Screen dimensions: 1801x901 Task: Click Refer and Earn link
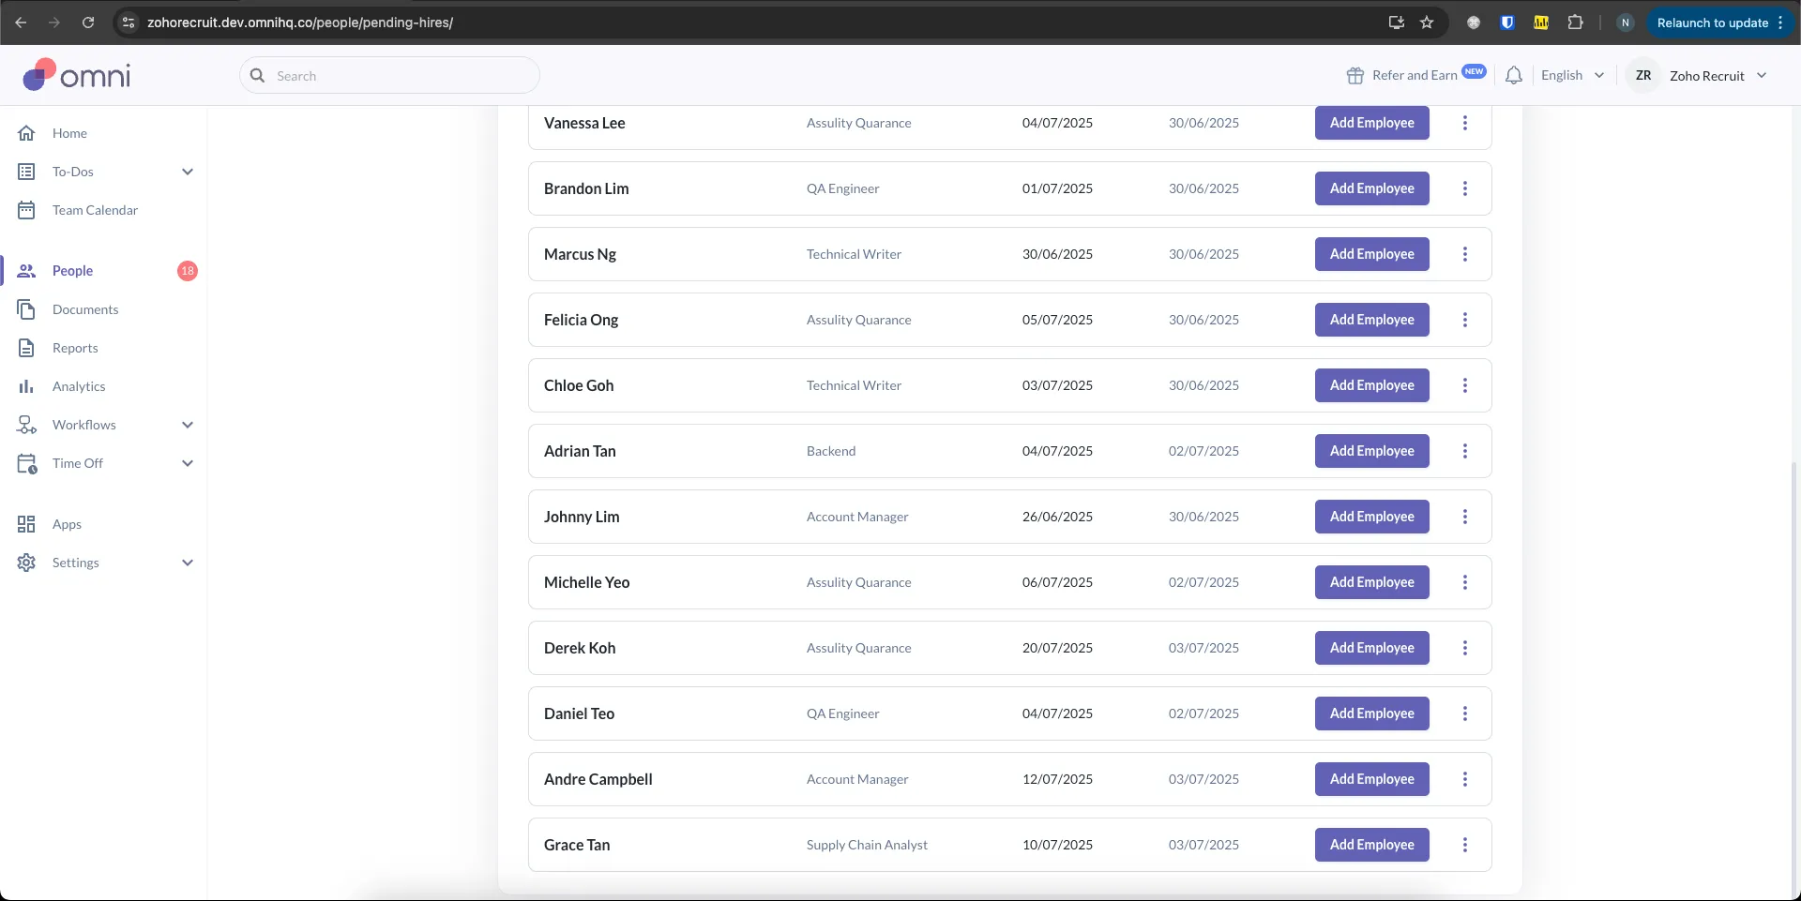click(1415, 75)
